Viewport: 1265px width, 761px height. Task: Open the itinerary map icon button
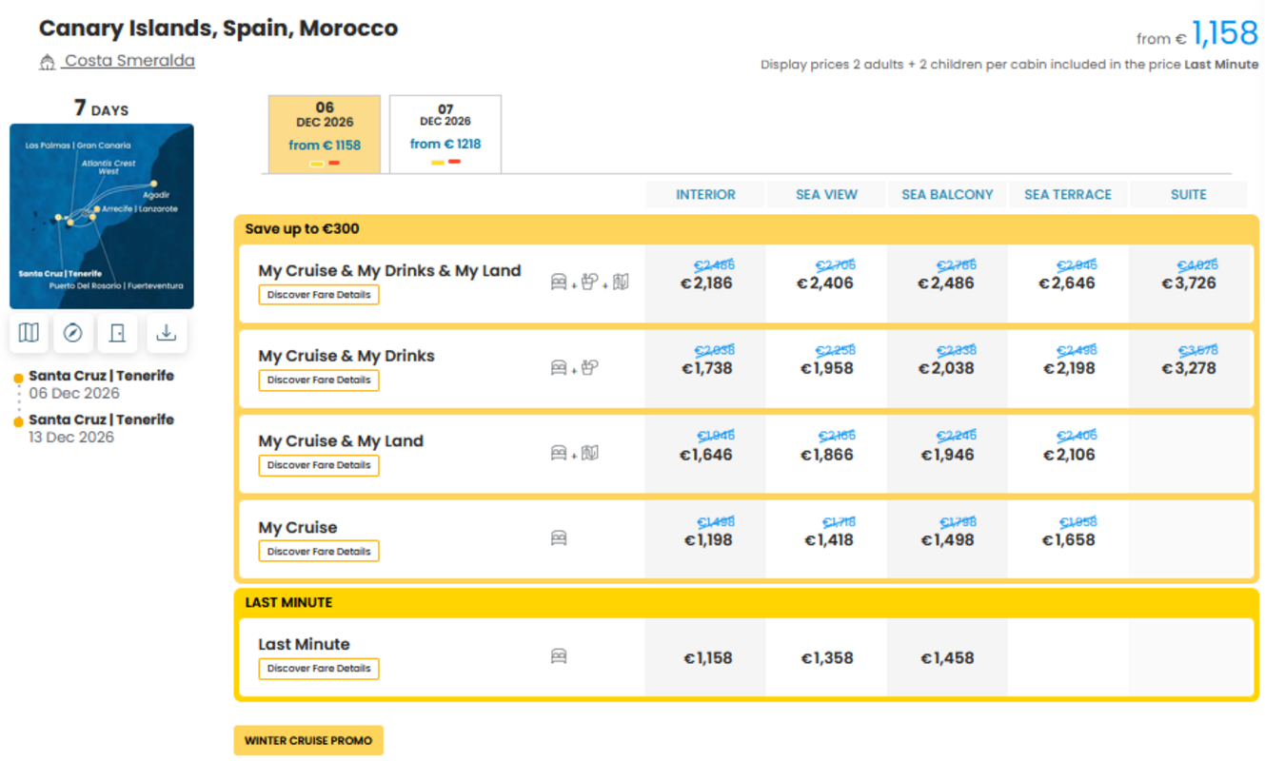coord(30,333)
